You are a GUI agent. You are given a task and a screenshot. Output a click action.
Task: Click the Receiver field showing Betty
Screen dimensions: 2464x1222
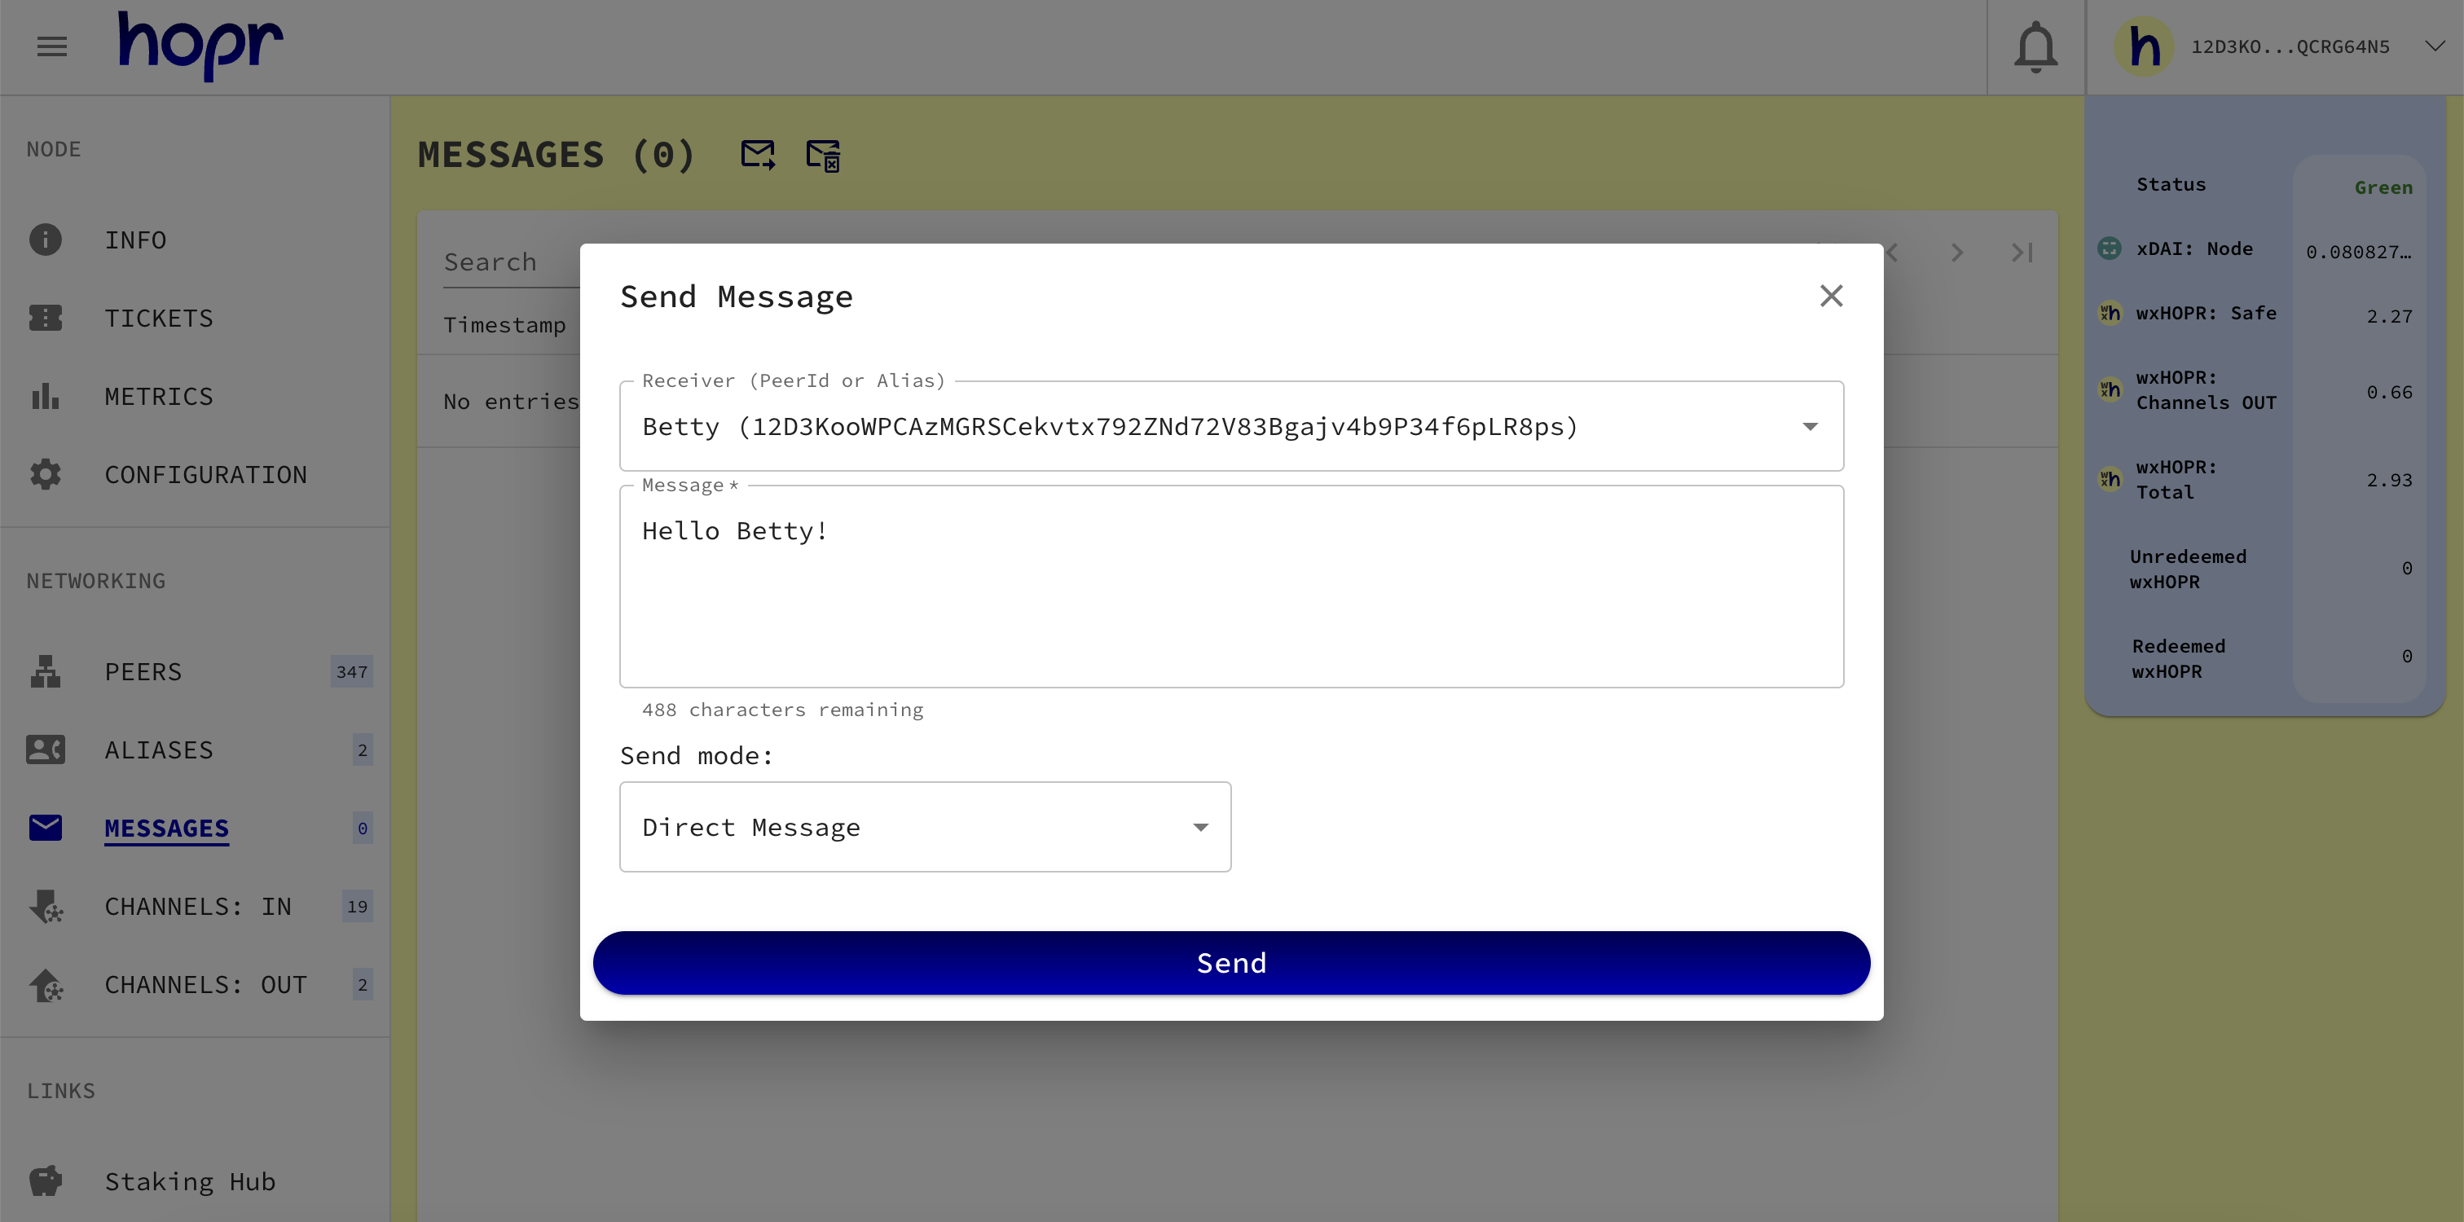click(1231, 426)
